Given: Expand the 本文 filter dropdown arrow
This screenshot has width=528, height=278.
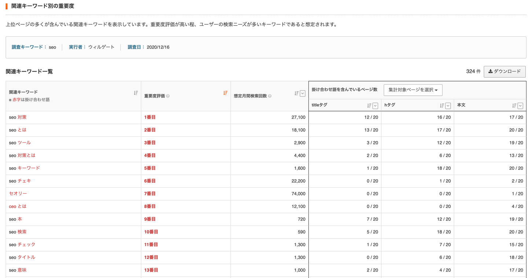Looking at the screenshot, I should [520, 106].
